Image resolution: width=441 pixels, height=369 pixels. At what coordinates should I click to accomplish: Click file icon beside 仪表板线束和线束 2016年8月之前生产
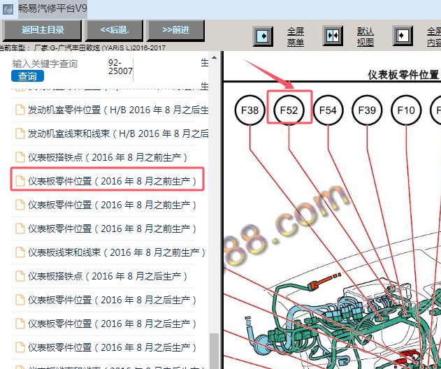point(20,252)
